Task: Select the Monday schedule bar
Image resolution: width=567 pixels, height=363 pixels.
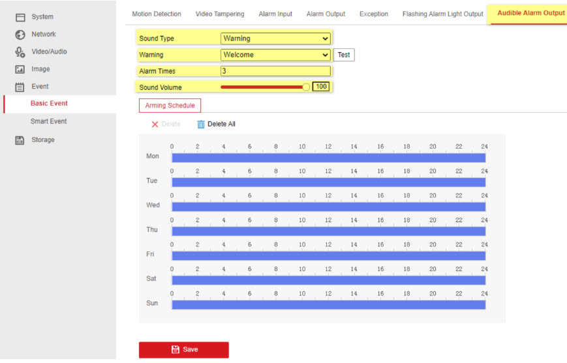Action: click(328, 158)
